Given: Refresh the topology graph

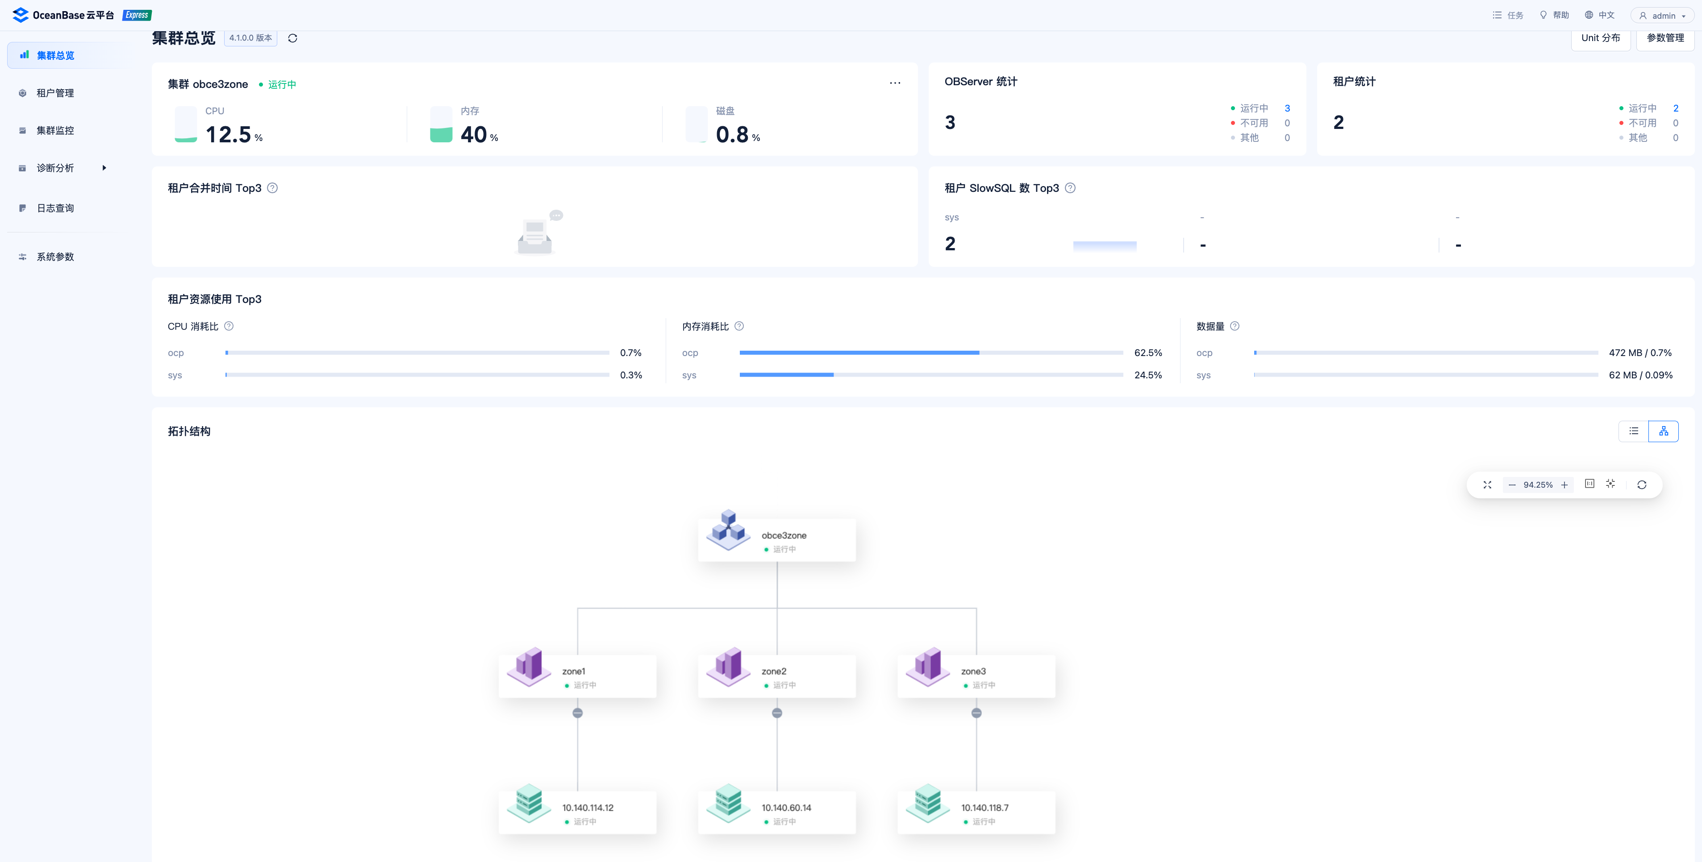Looking at the screenshot, I should point(1642,485).
